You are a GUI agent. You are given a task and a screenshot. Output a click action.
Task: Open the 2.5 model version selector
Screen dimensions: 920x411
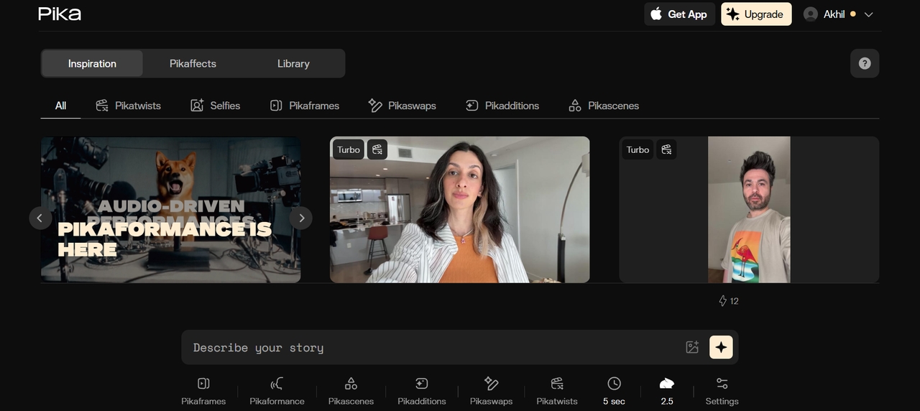pyautogui.click(x=667, y=391)
